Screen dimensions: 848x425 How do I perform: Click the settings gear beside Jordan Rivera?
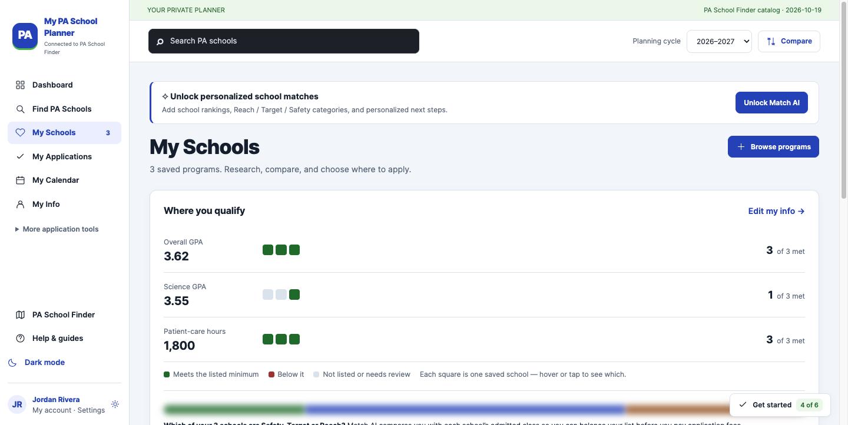coord(115,404)
